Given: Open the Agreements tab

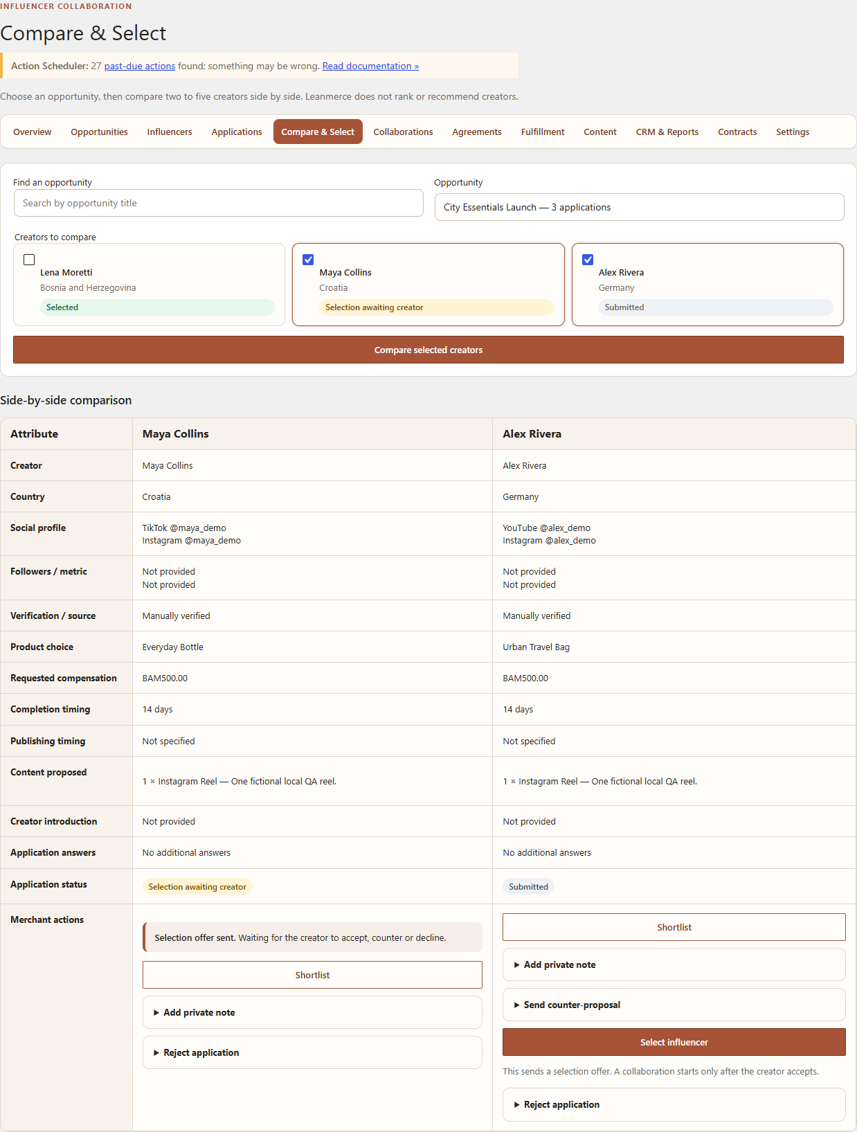Looking at the screenshot, I should [x=477, y=132].
